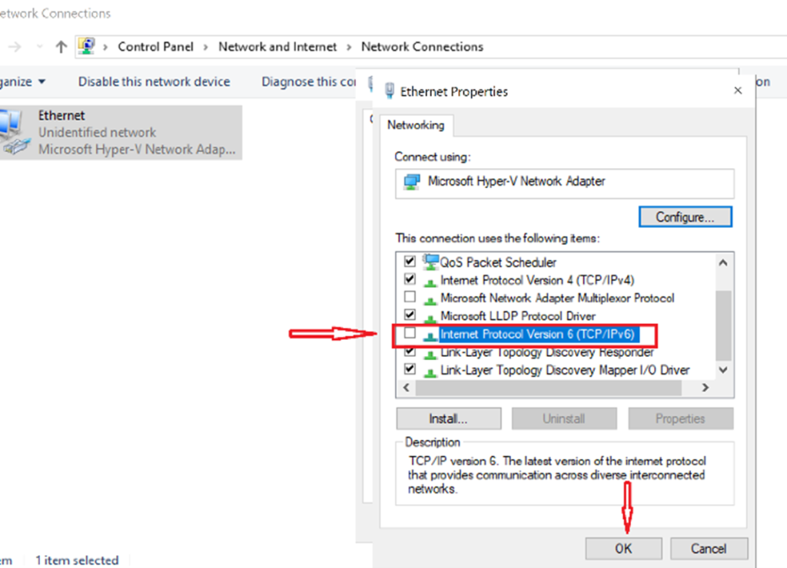The image size is (787, 568).
Task: Click OK in Ethernet Properties
Action: 623,549
